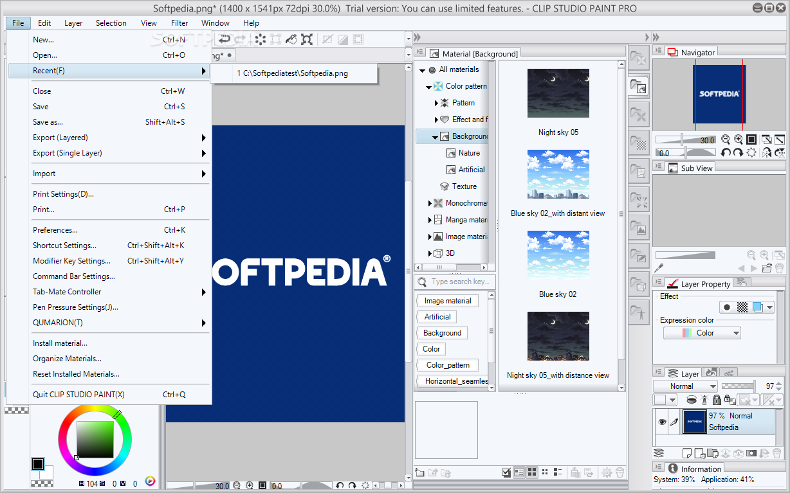Open recent file Softpedia.png

(x=293, y=73)
